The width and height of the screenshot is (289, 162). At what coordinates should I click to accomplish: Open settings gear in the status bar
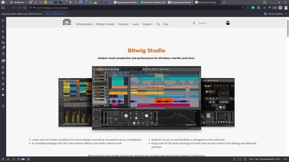(3, 159)
